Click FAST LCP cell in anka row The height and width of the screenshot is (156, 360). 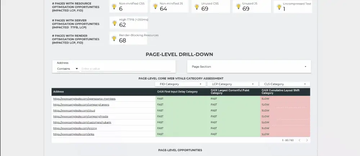click(x=235, y=134)
